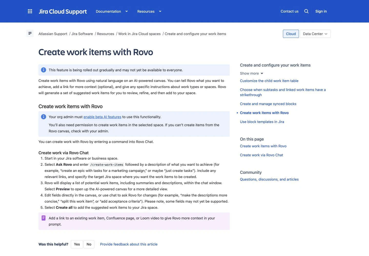This screenshot has height=256, width=369.
Task: Open the Data Center dropdown
Action: 315,34
